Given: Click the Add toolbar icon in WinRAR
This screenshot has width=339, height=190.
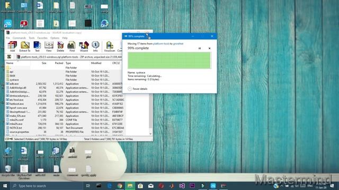Looking at the screenshot, I should 12,46.
